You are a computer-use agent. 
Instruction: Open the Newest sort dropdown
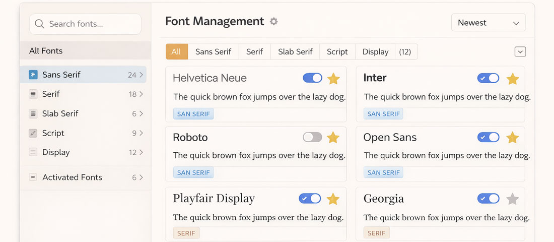(x=489, y=23)
